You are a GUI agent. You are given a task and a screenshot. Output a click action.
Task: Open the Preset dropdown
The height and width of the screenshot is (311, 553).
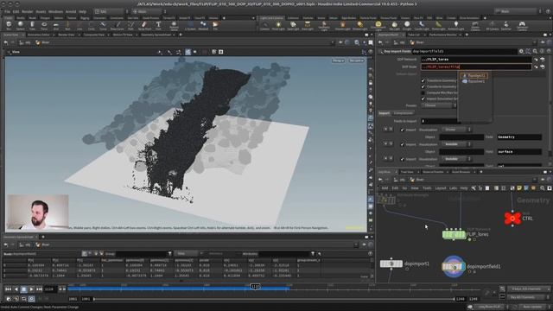[439, 105]
